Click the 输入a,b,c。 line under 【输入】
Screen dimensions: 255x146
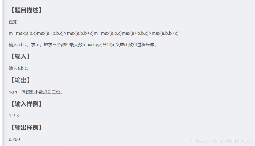[x=19, y=68]
